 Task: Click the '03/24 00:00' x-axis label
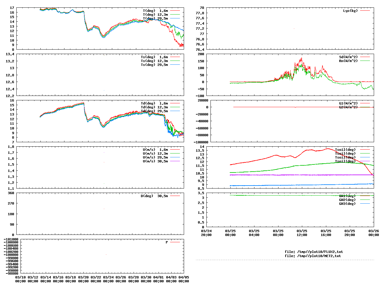pyautogui.click(x=108, y=279)
